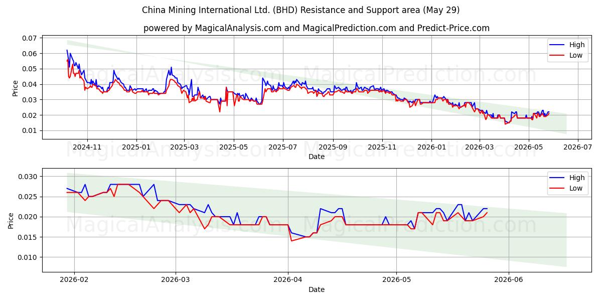Click the 2026-01 tick label
Image resolution: width=602 pixels, height=301 pixels.
(431, 147)
